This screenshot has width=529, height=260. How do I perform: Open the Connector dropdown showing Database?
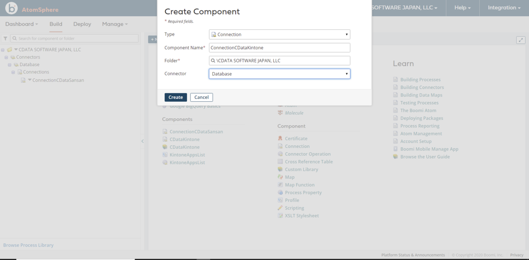tap(279, 74)
